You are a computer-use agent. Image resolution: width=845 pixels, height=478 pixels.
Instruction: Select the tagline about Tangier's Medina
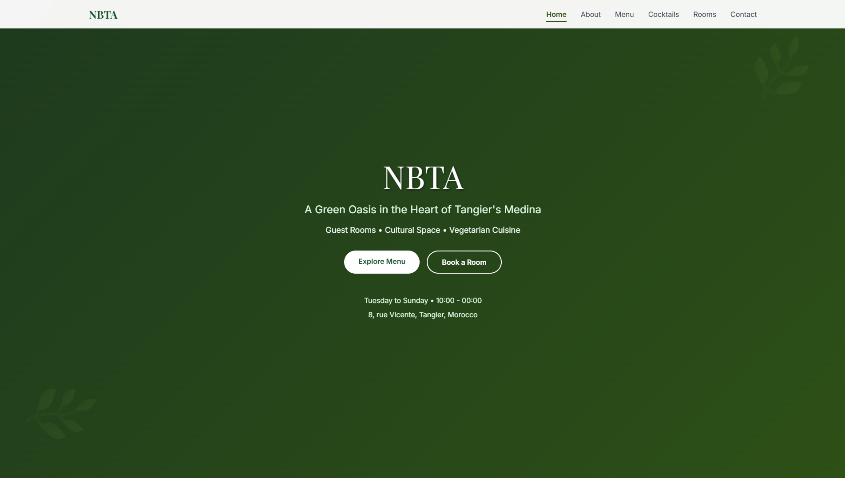coord(422,209)
